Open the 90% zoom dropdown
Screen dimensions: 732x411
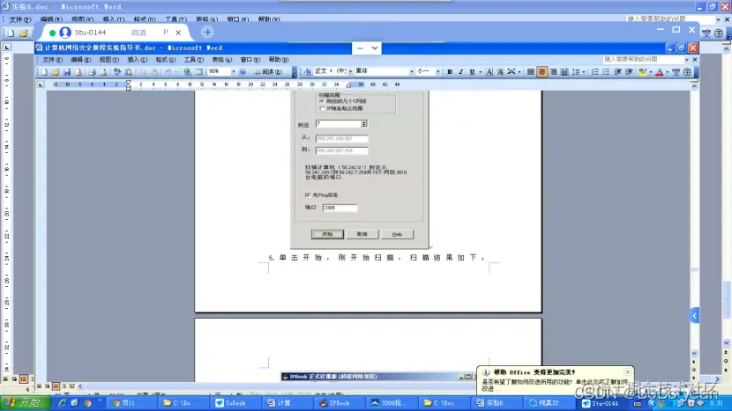[234, 72]
